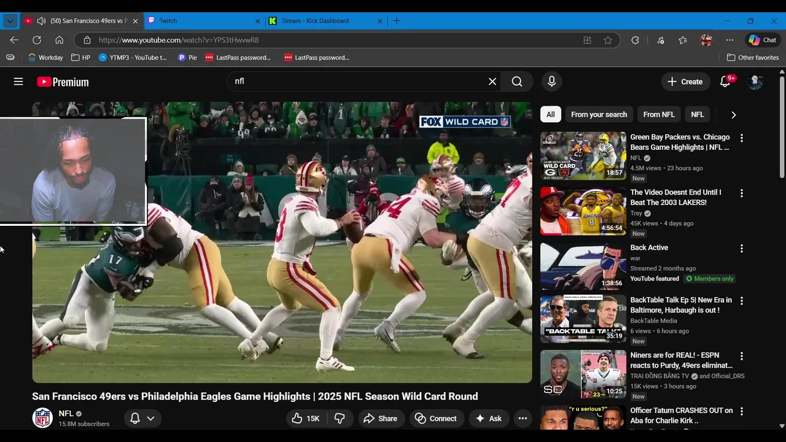
Task: Open browser extensions puzzle icon
Action: tap(635, 40)
